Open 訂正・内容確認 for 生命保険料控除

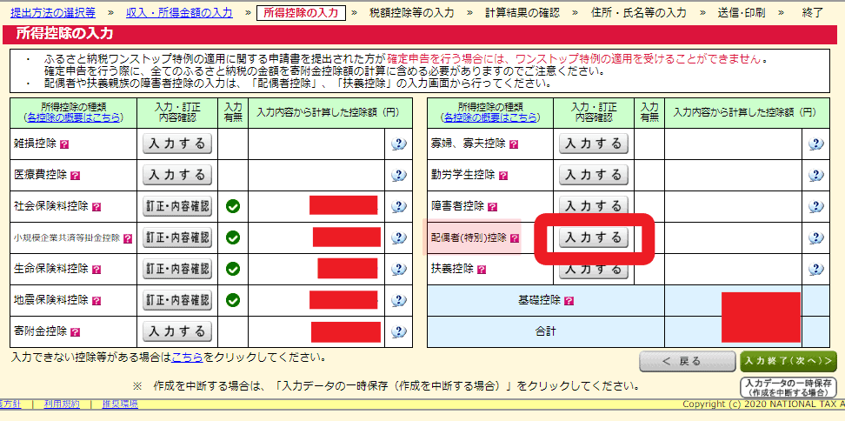pyautogui.click(x=177, y=269)
